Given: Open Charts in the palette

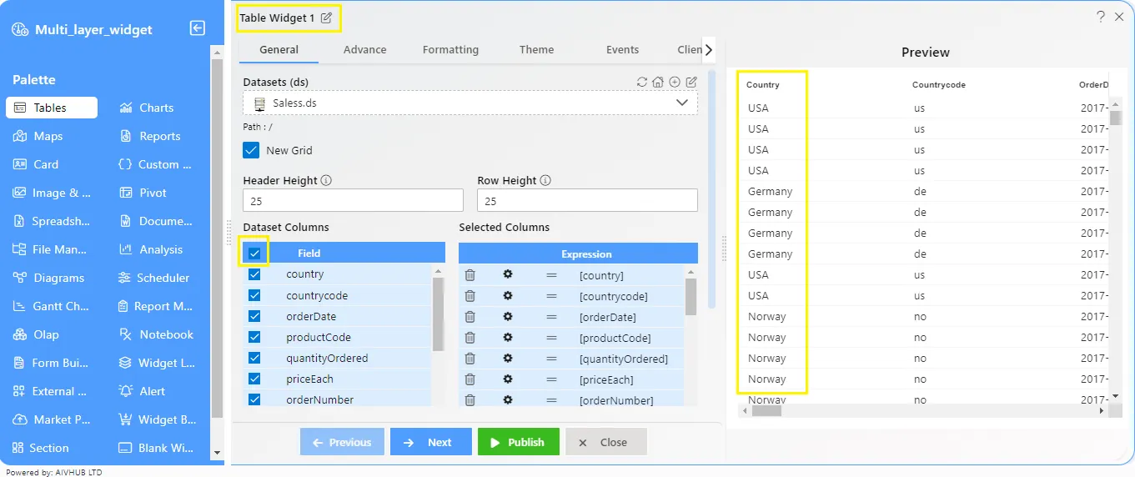Looking at the screenshot, I should pyautogui.click(x=147, y=108).
